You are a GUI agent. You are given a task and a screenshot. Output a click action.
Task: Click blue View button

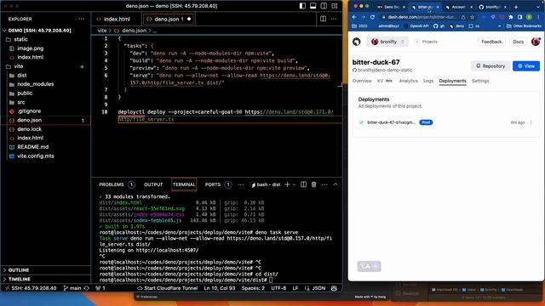[x=526, y=66]
